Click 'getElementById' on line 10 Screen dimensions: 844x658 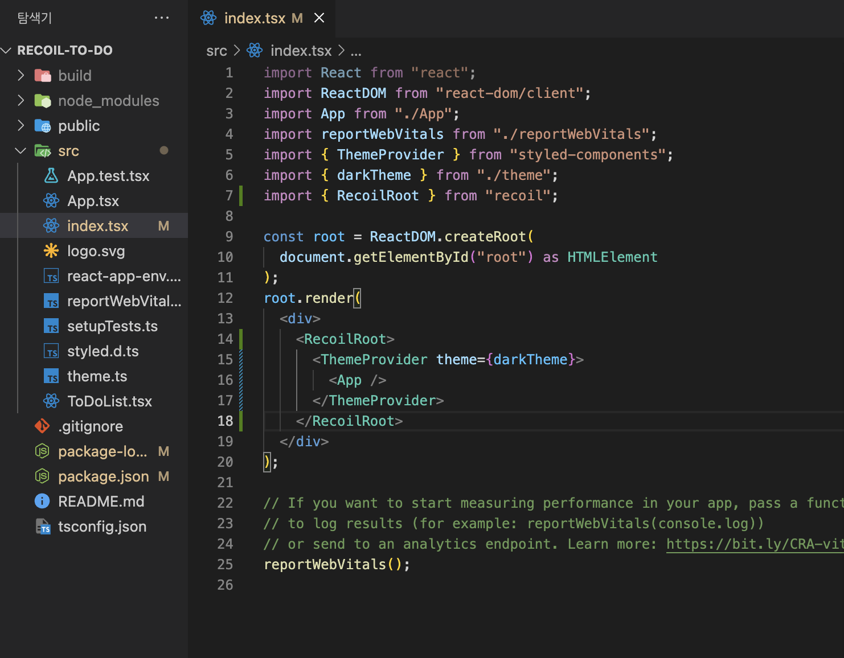click(411, 257)
